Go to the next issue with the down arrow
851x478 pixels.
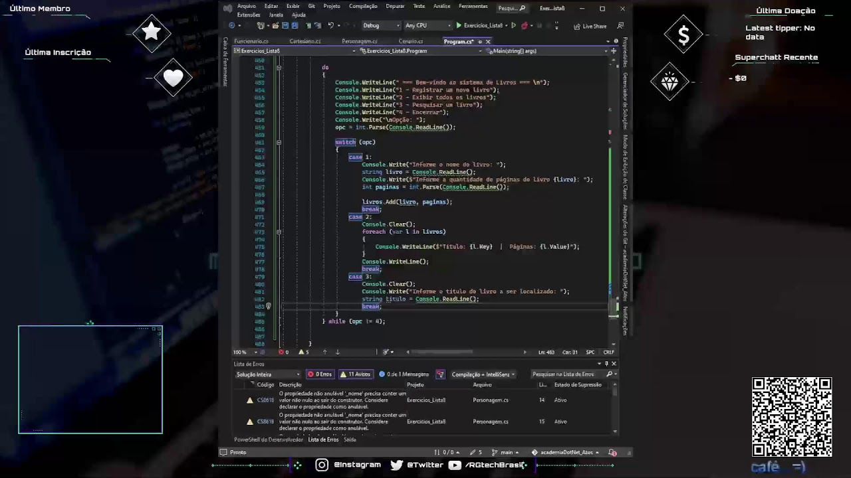click(x=337, y=352)
